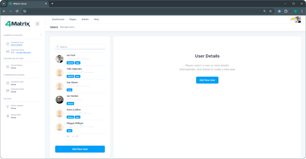The height and width of the screenshot is (159, 306).
Task: Click the Selected Series icon beside Y11 results
Action: click(8, 51)
